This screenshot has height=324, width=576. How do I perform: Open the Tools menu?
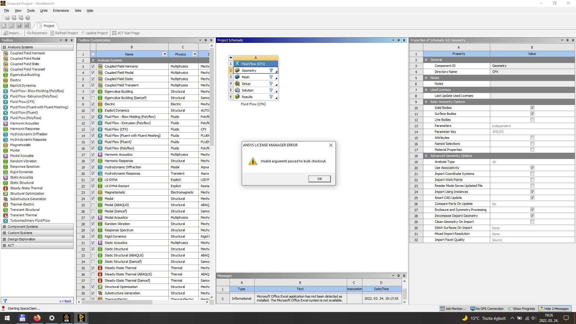(31, 10)
